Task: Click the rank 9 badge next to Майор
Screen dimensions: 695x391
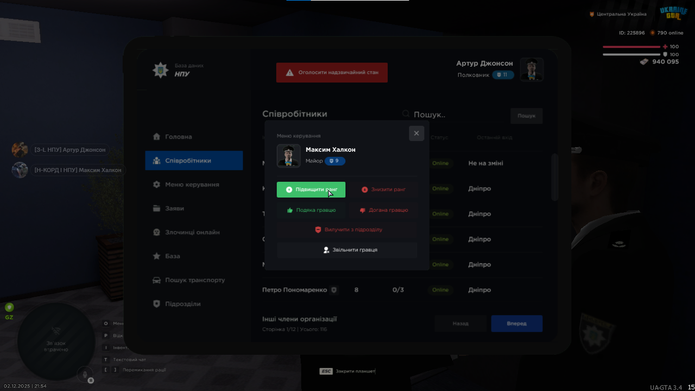Action: [x=335, y=161]
